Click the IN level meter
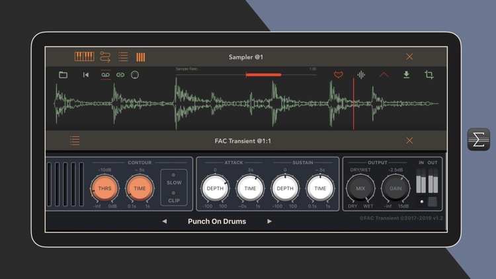Screen dimensions: 496x279 pyautogui.click(x=421, y=180)
